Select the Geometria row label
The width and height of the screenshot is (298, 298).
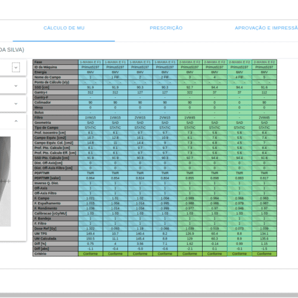pyautogui.click(x=55, y=123)
